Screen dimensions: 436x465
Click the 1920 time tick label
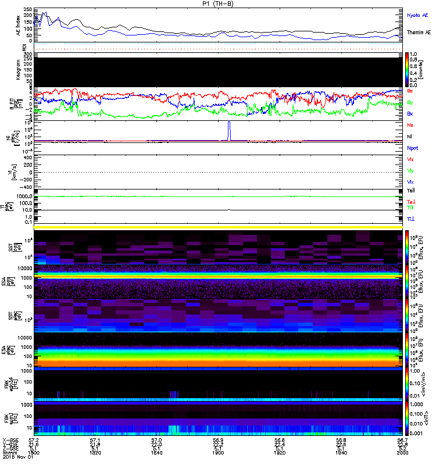click(x=280, y=453)
